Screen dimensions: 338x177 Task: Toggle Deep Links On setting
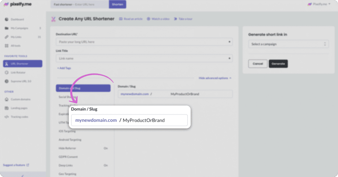click(x=106, y=165)
